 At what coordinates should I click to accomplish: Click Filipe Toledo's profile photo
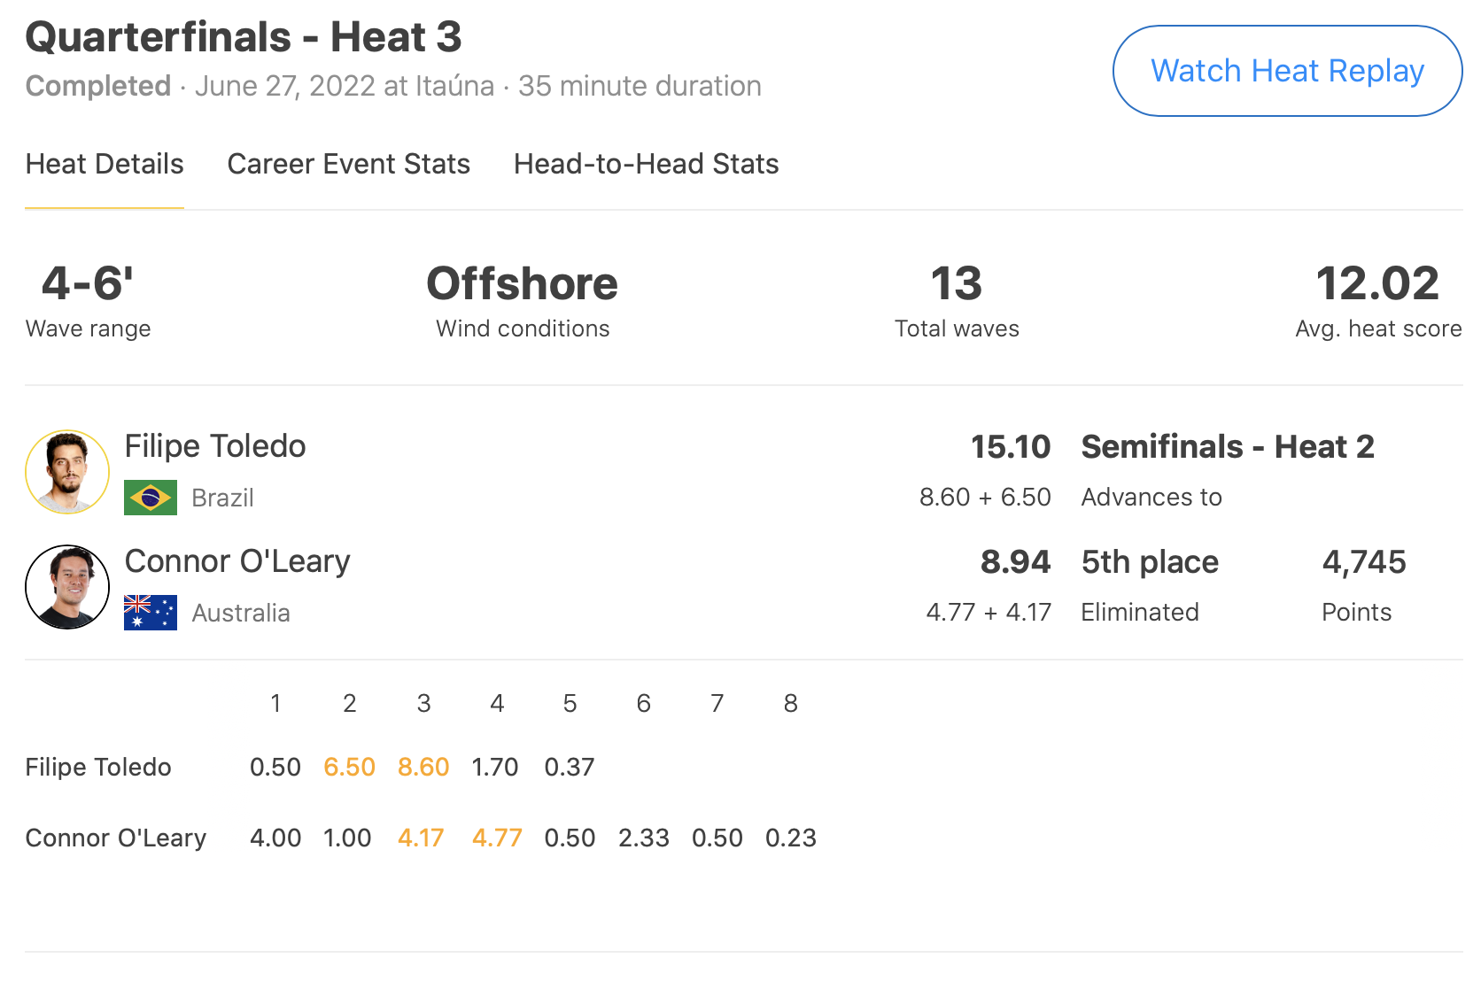pyautogui.click(x=67, y=472)
